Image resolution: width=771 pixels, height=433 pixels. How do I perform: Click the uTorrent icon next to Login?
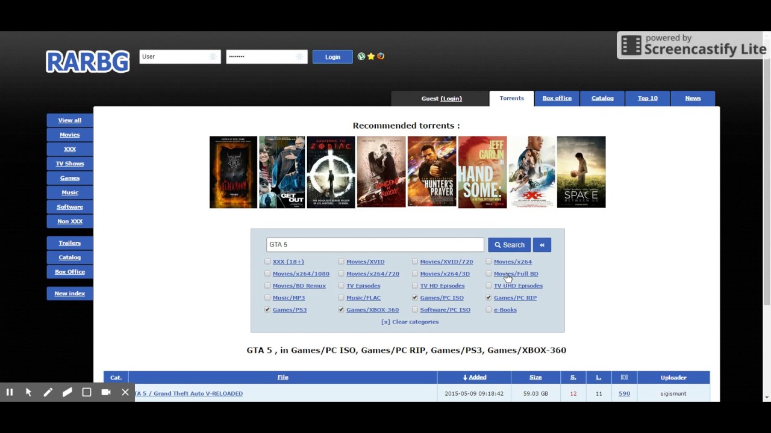tap(361, 57)
